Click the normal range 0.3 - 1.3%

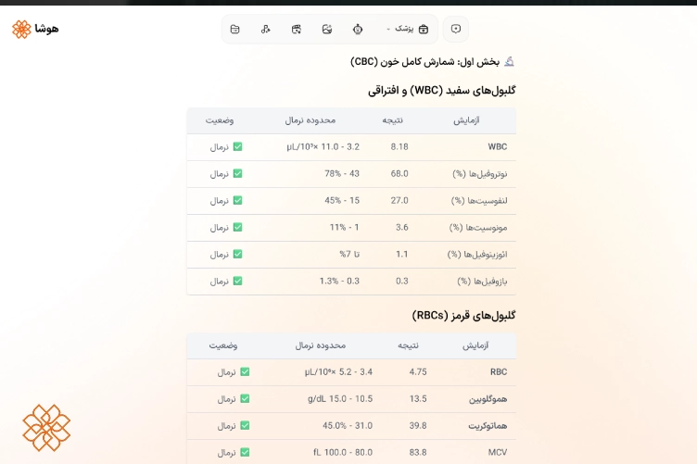pos(339,281)
